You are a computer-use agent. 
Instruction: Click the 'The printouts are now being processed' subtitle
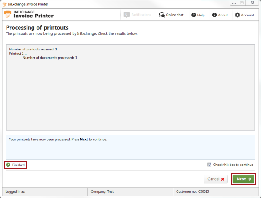[72, 33]
